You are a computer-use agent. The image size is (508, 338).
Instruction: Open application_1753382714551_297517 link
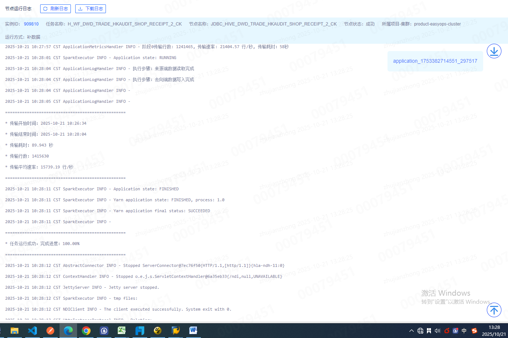(435, 61)
